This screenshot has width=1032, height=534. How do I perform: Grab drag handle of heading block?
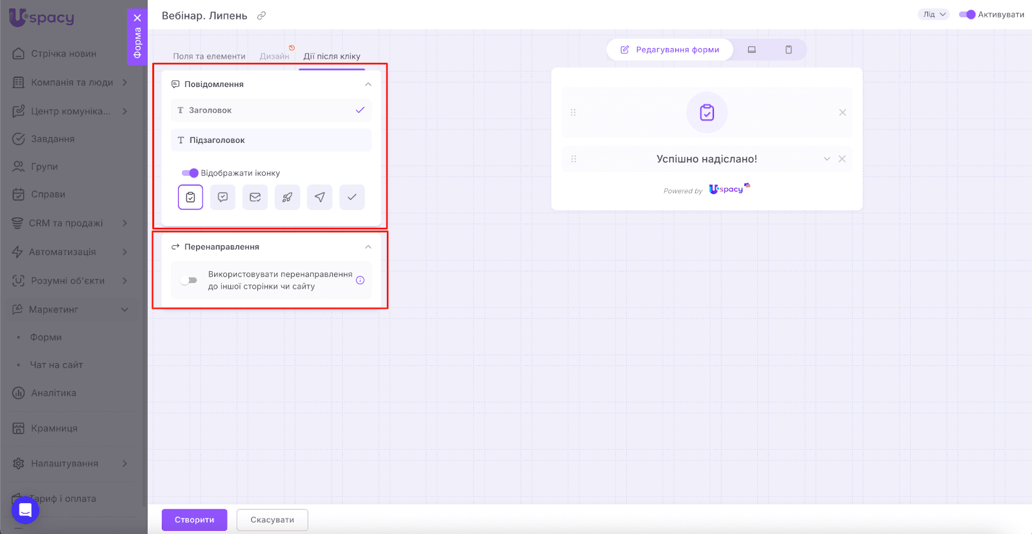pyautogui.click(x=573, y=159)
